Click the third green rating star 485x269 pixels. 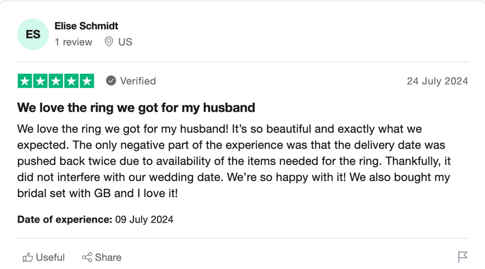(x=56, y=81)
